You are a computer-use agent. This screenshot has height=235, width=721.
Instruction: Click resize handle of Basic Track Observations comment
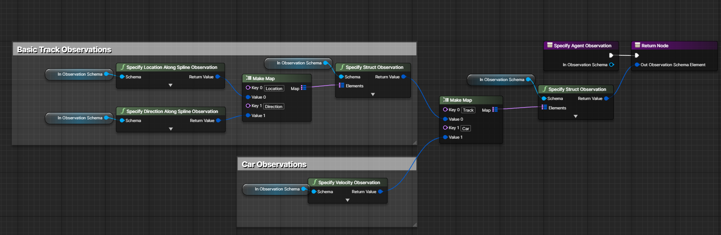point(415,143)
